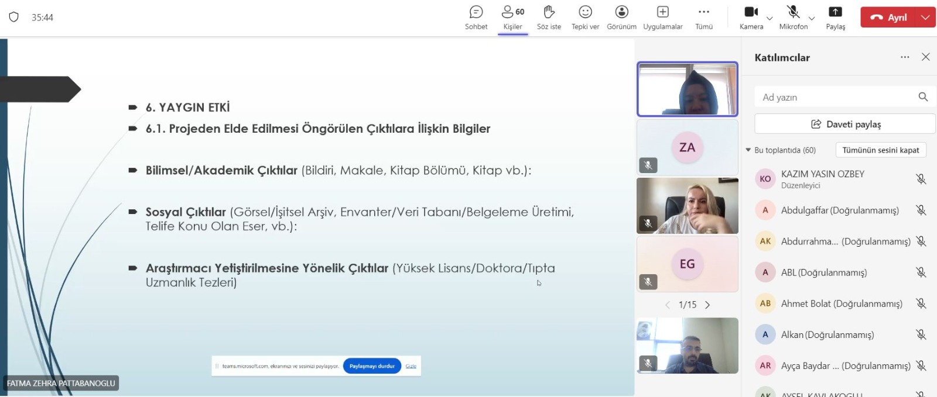Click the Daveti paylaş button
Screen dimensions: 937x397
(845, 124)
